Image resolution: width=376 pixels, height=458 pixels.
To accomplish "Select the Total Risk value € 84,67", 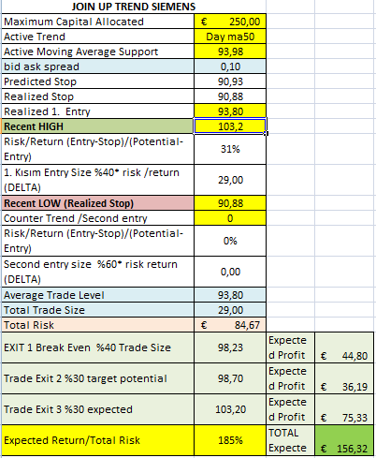I will click(230, 325).
